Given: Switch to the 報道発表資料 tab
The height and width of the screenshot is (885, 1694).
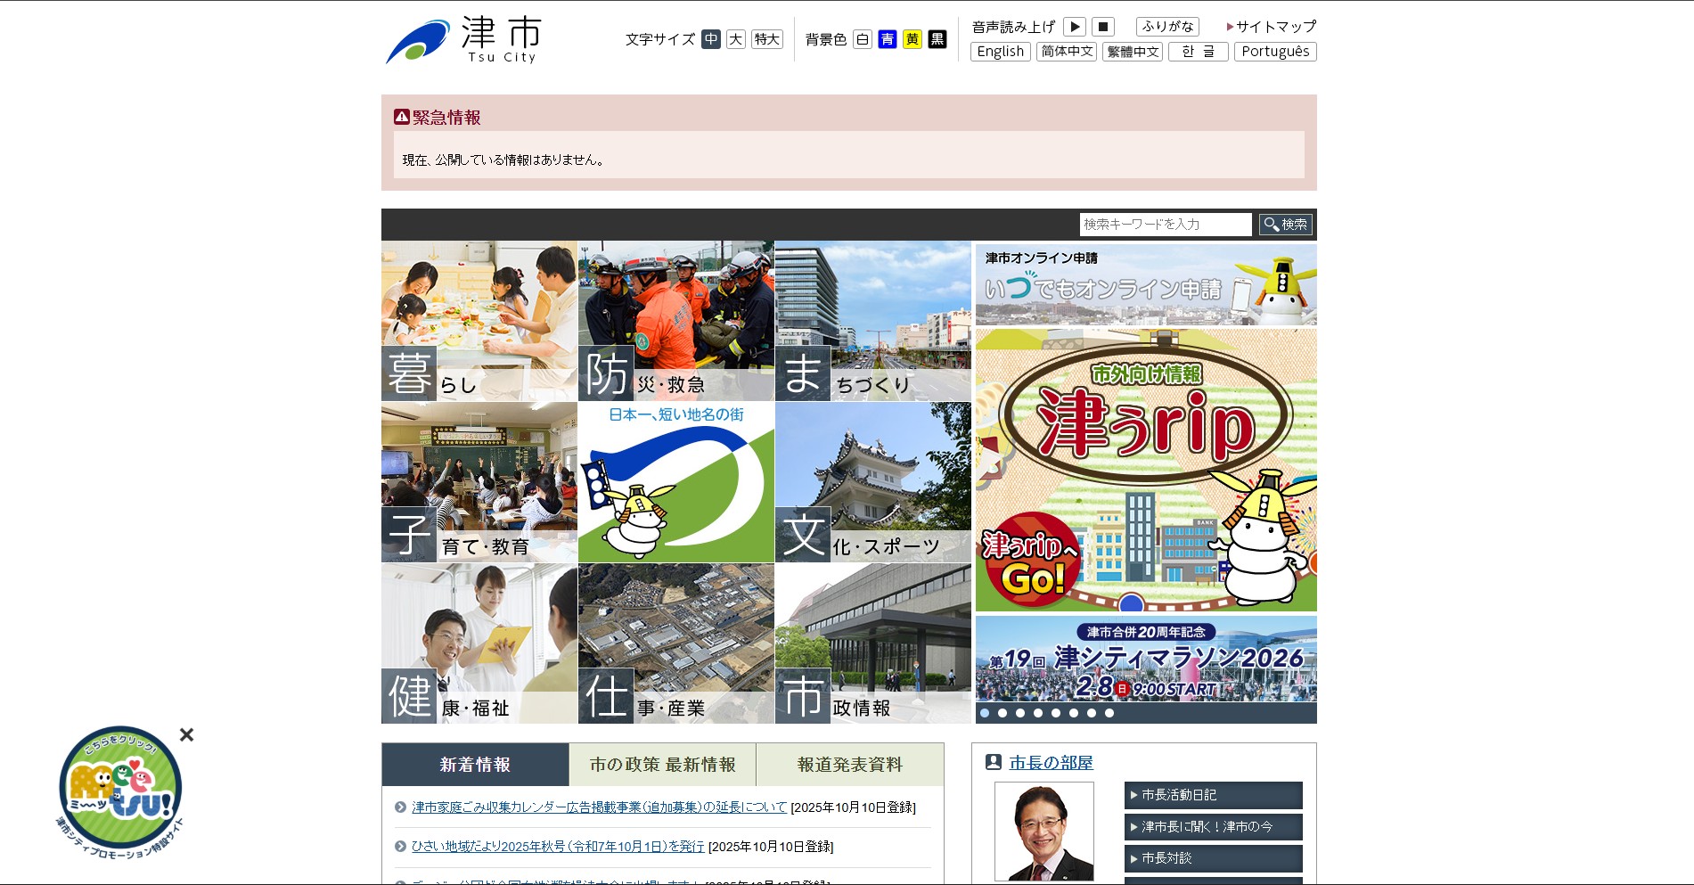Looking at the screenshot, I should pyautogui.click(x=850, y=765).
